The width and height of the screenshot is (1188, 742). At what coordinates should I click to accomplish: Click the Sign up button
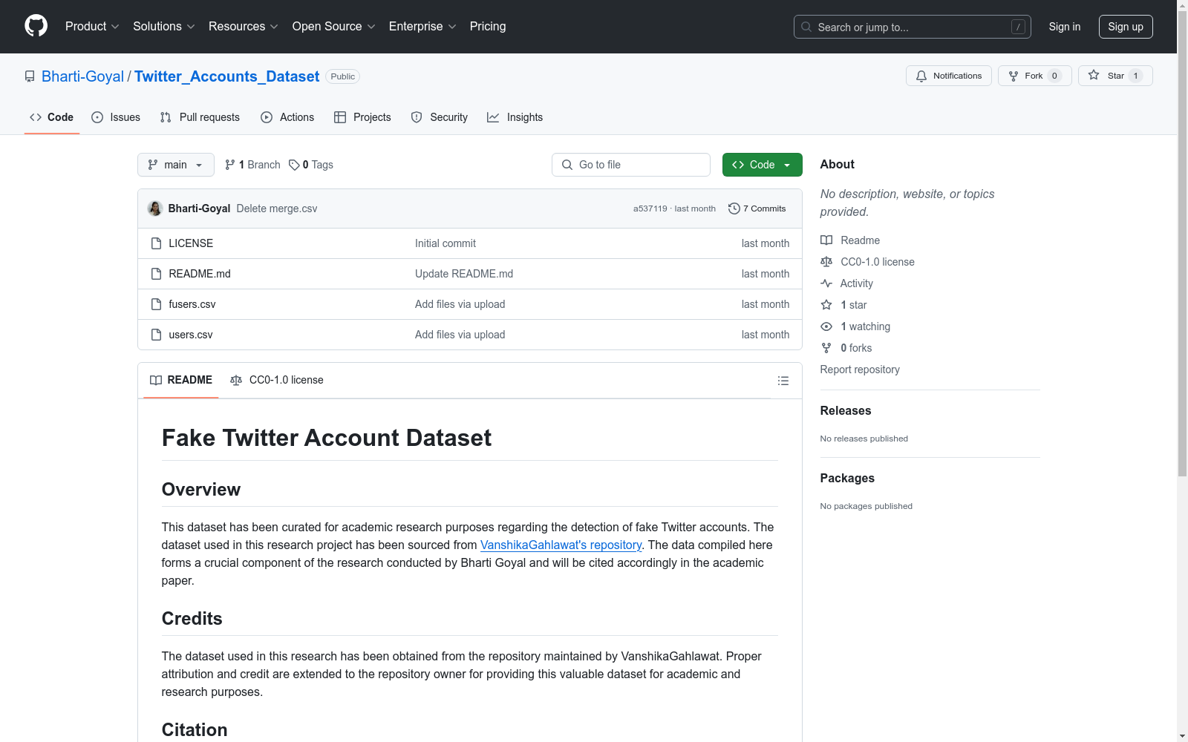point(1126,27)
